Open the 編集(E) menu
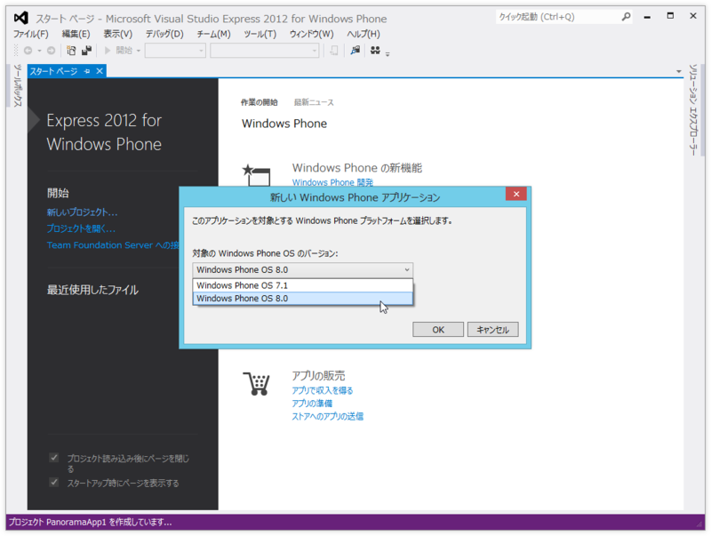Screen dimensions: 711x536 click(x=76, y=34)
